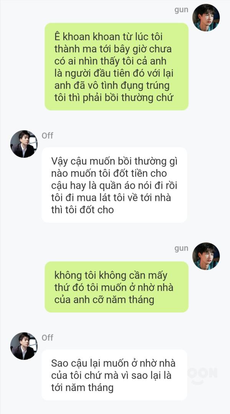
Task: Select the white bubble starting 'Vậy cậu muốn bồi thường'
Action: pos(114,185)
